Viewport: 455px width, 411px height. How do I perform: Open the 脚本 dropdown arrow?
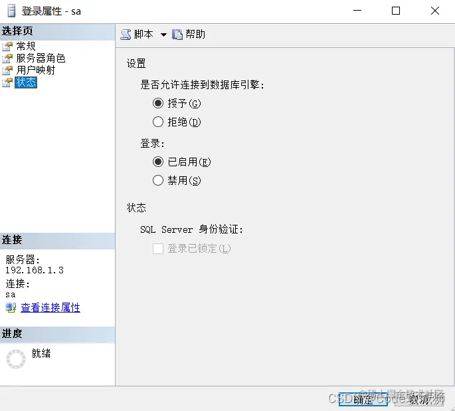point(163,35)
